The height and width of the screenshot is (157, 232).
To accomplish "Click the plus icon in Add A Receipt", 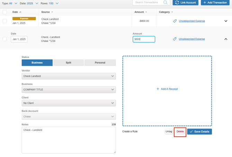I will coord(158,89).
